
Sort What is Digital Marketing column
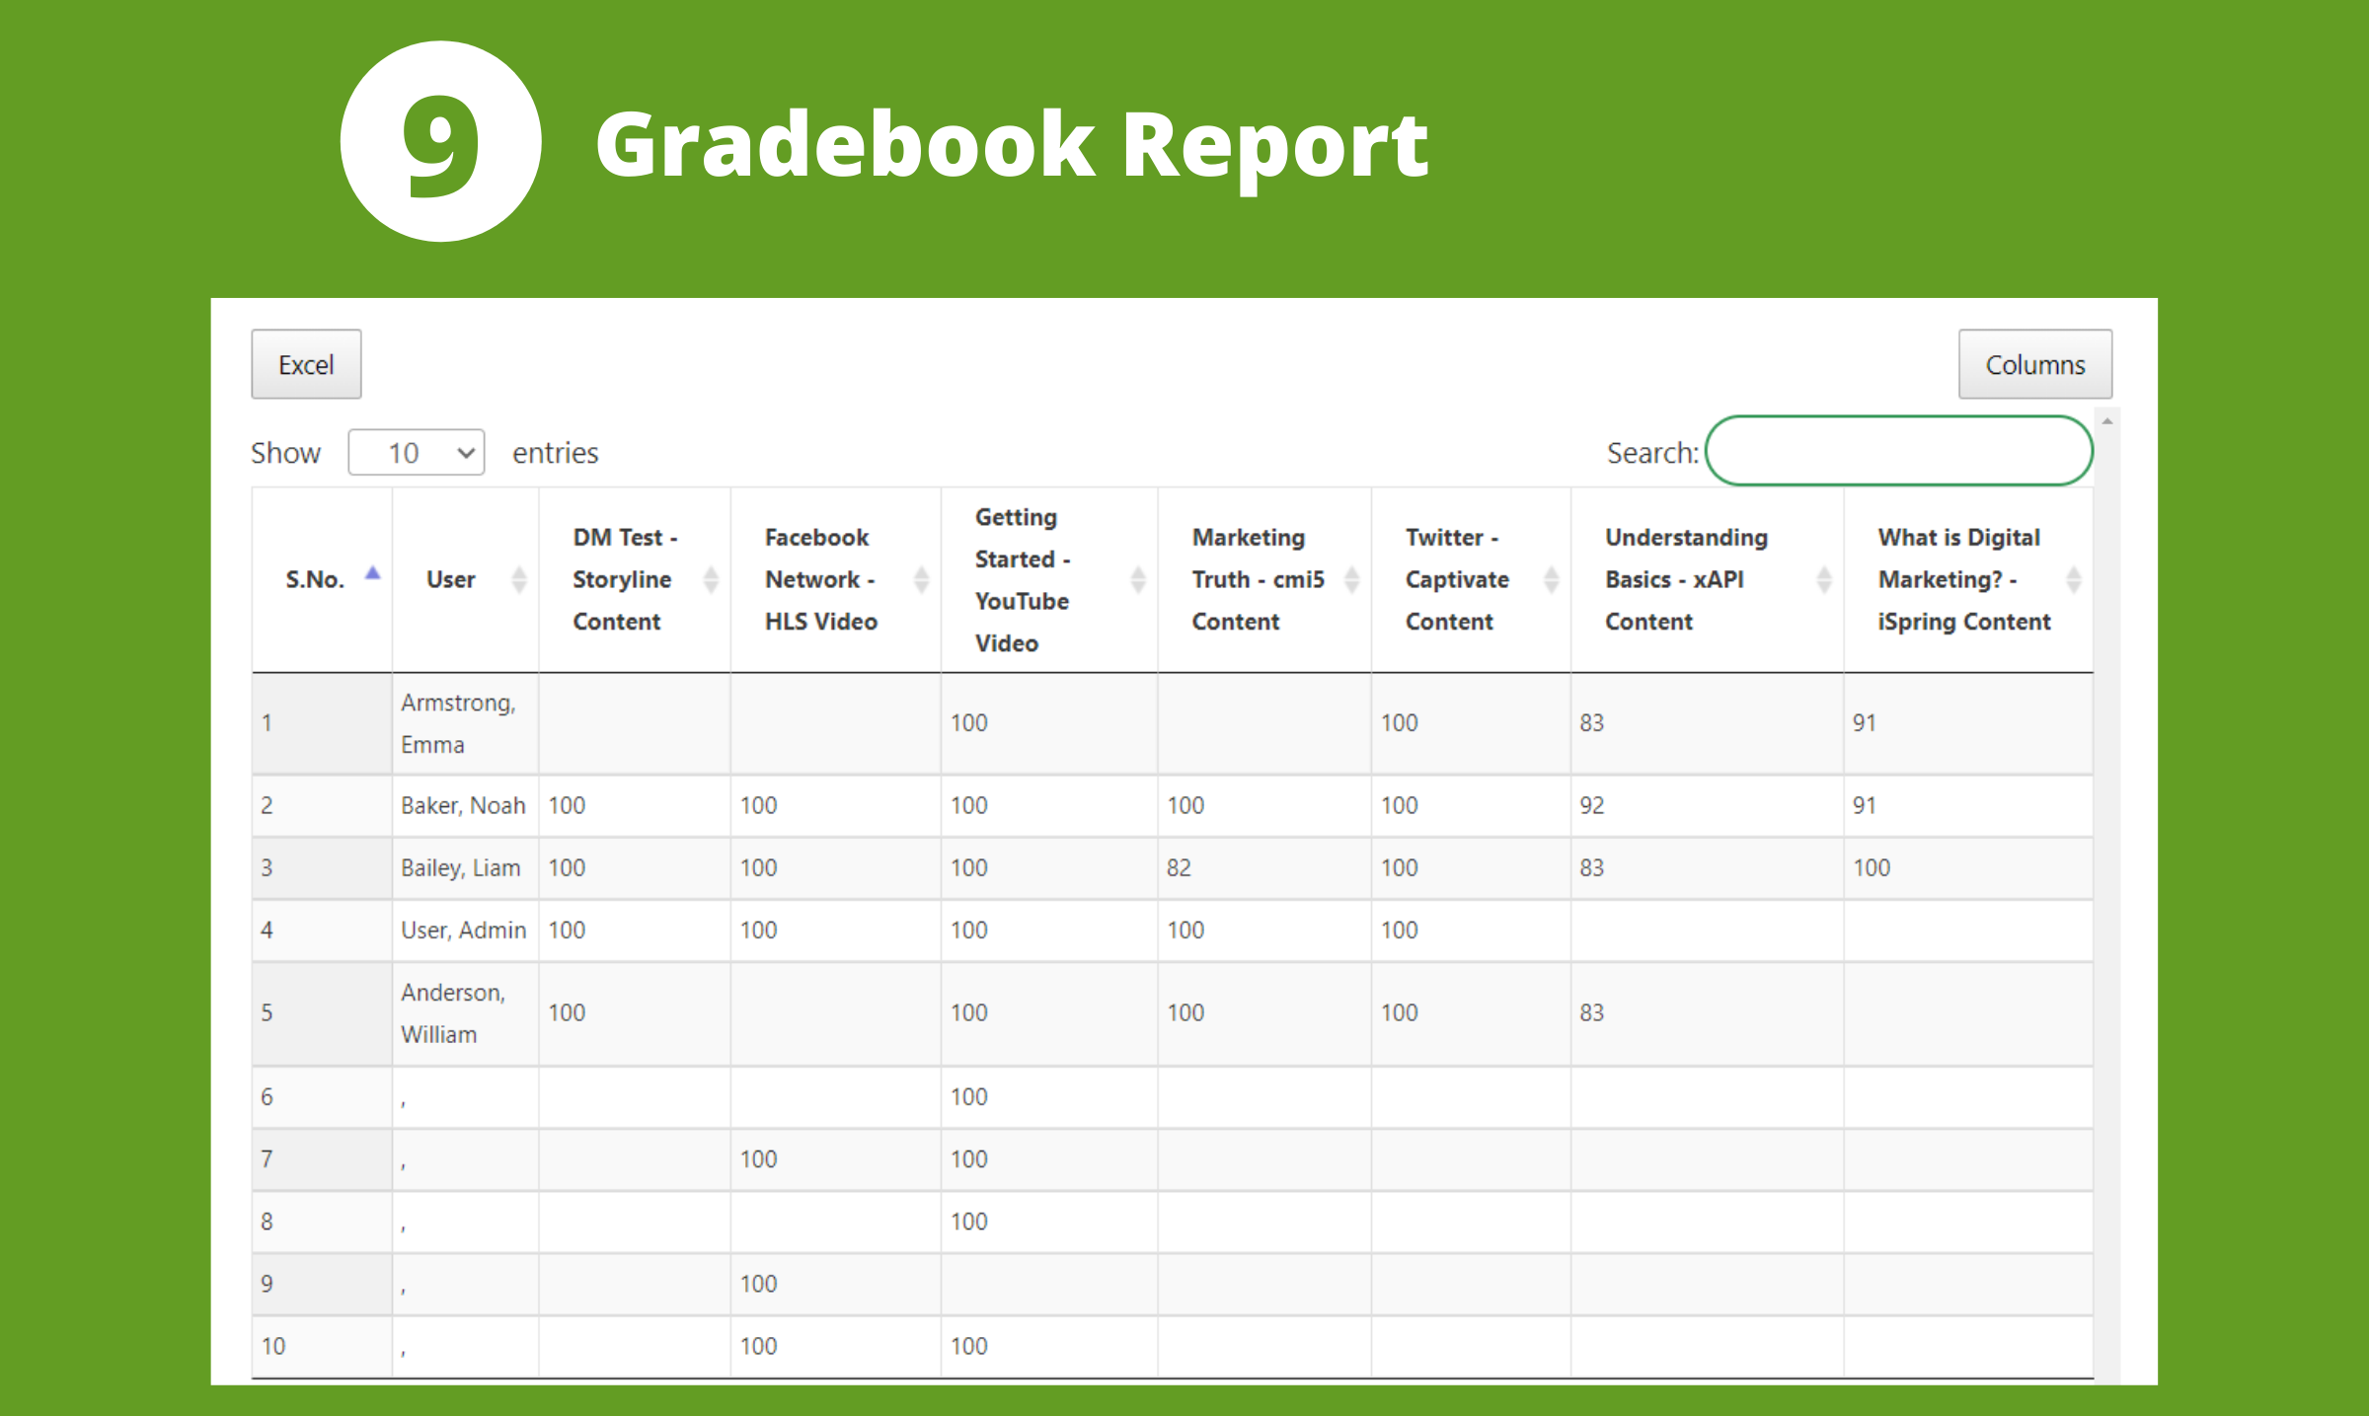click(2073, 579)
